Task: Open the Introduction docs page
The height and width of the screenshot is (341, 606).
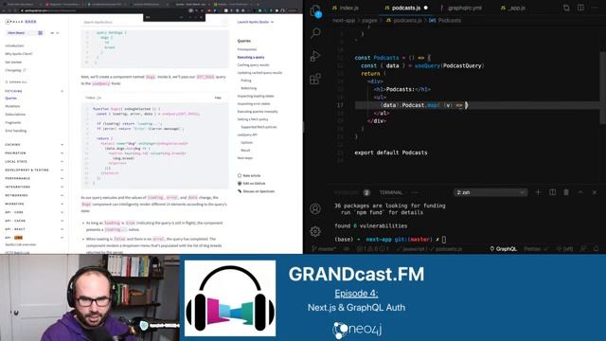Action: tap(14, 45)
